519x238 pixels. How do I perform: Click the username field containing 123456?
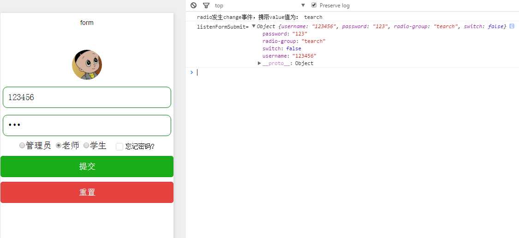pyautogui.click(x=87, y=97)
